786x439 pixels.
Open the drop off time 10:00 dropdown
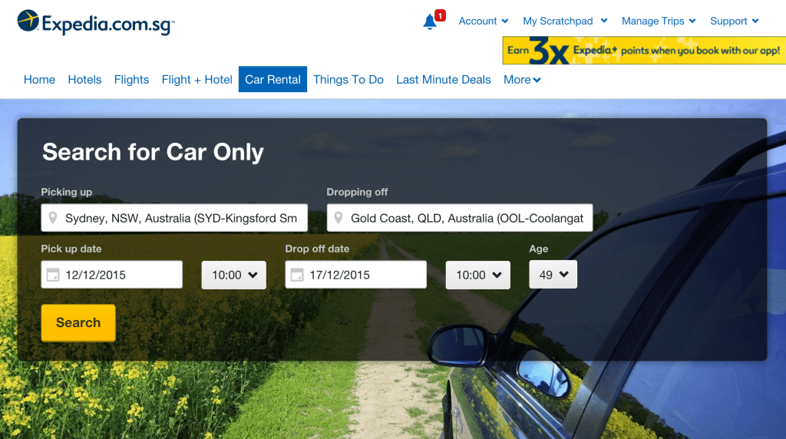click(477, 275)
